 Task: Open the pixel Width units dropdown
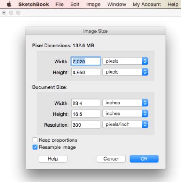[125, 61]
